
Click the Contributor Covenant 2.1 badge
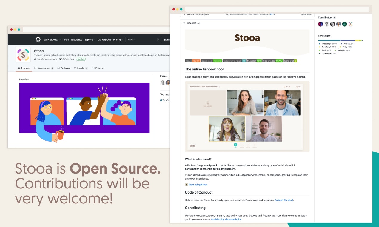234,61
